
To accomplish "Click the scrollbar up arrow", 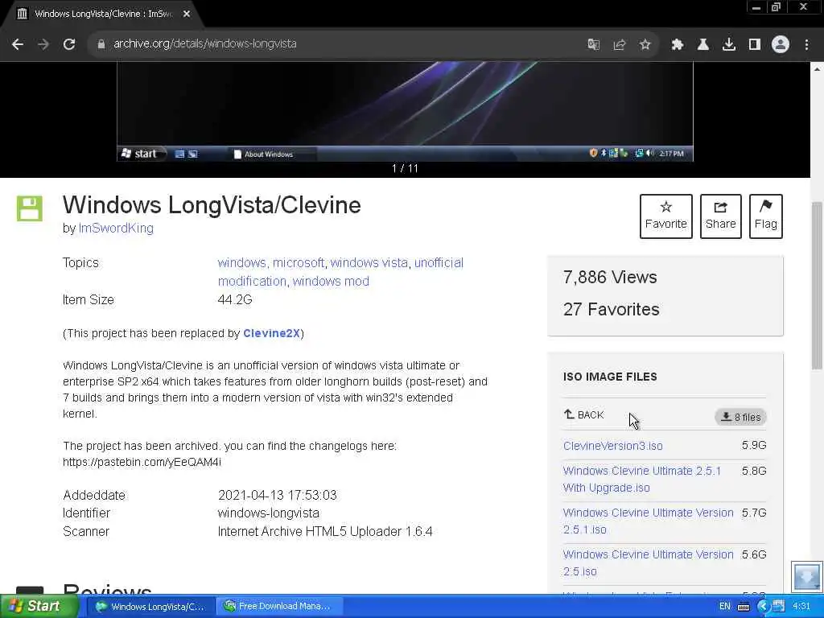I will tap(818, 68).
